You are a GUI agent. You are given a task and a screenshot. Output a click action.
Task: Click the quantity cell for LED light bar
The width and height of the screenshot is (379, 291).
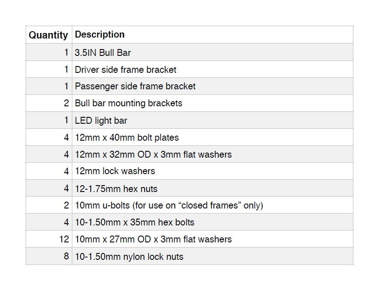click(x=66, y=121)
